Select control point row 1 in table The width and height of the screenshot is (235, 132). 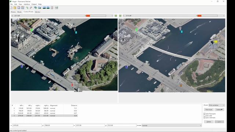pos(44,111)
